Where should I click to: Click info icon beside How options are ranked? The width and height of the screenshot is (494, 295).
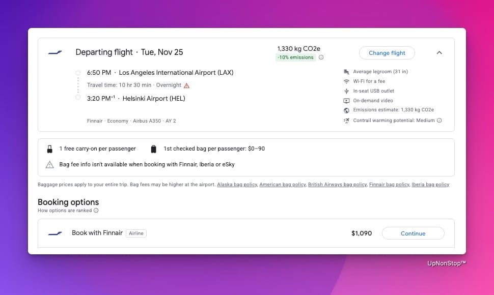pyautogui.click(x=96, y=211)
